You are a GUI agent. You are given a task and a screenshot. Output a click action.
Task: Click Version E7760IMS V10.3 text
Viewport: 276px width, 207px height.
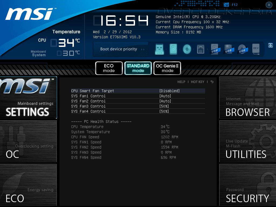click(117, 37)
